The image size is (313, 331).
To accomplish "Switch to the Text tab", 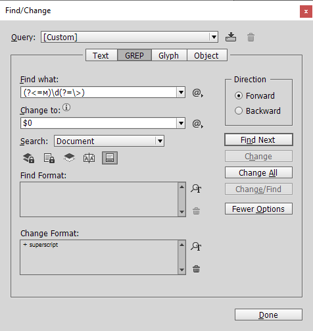I will pyautogui.click(x=102, y=55).
